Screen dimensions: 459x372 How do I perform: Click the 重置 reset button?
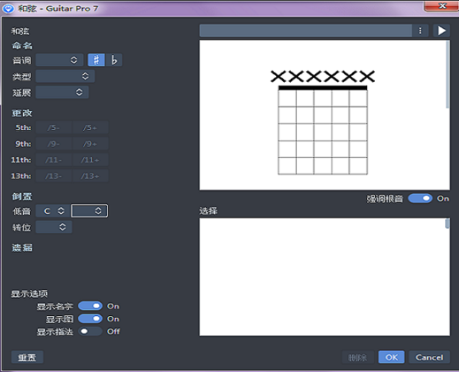click(28, 357)
